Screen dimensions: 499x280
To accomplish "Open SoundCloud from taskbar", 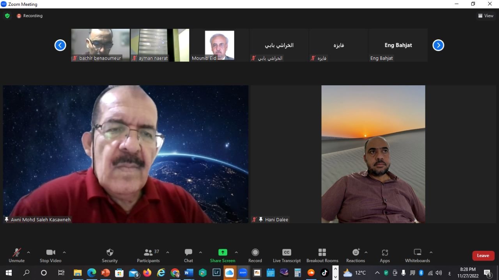I will (311, 273).
